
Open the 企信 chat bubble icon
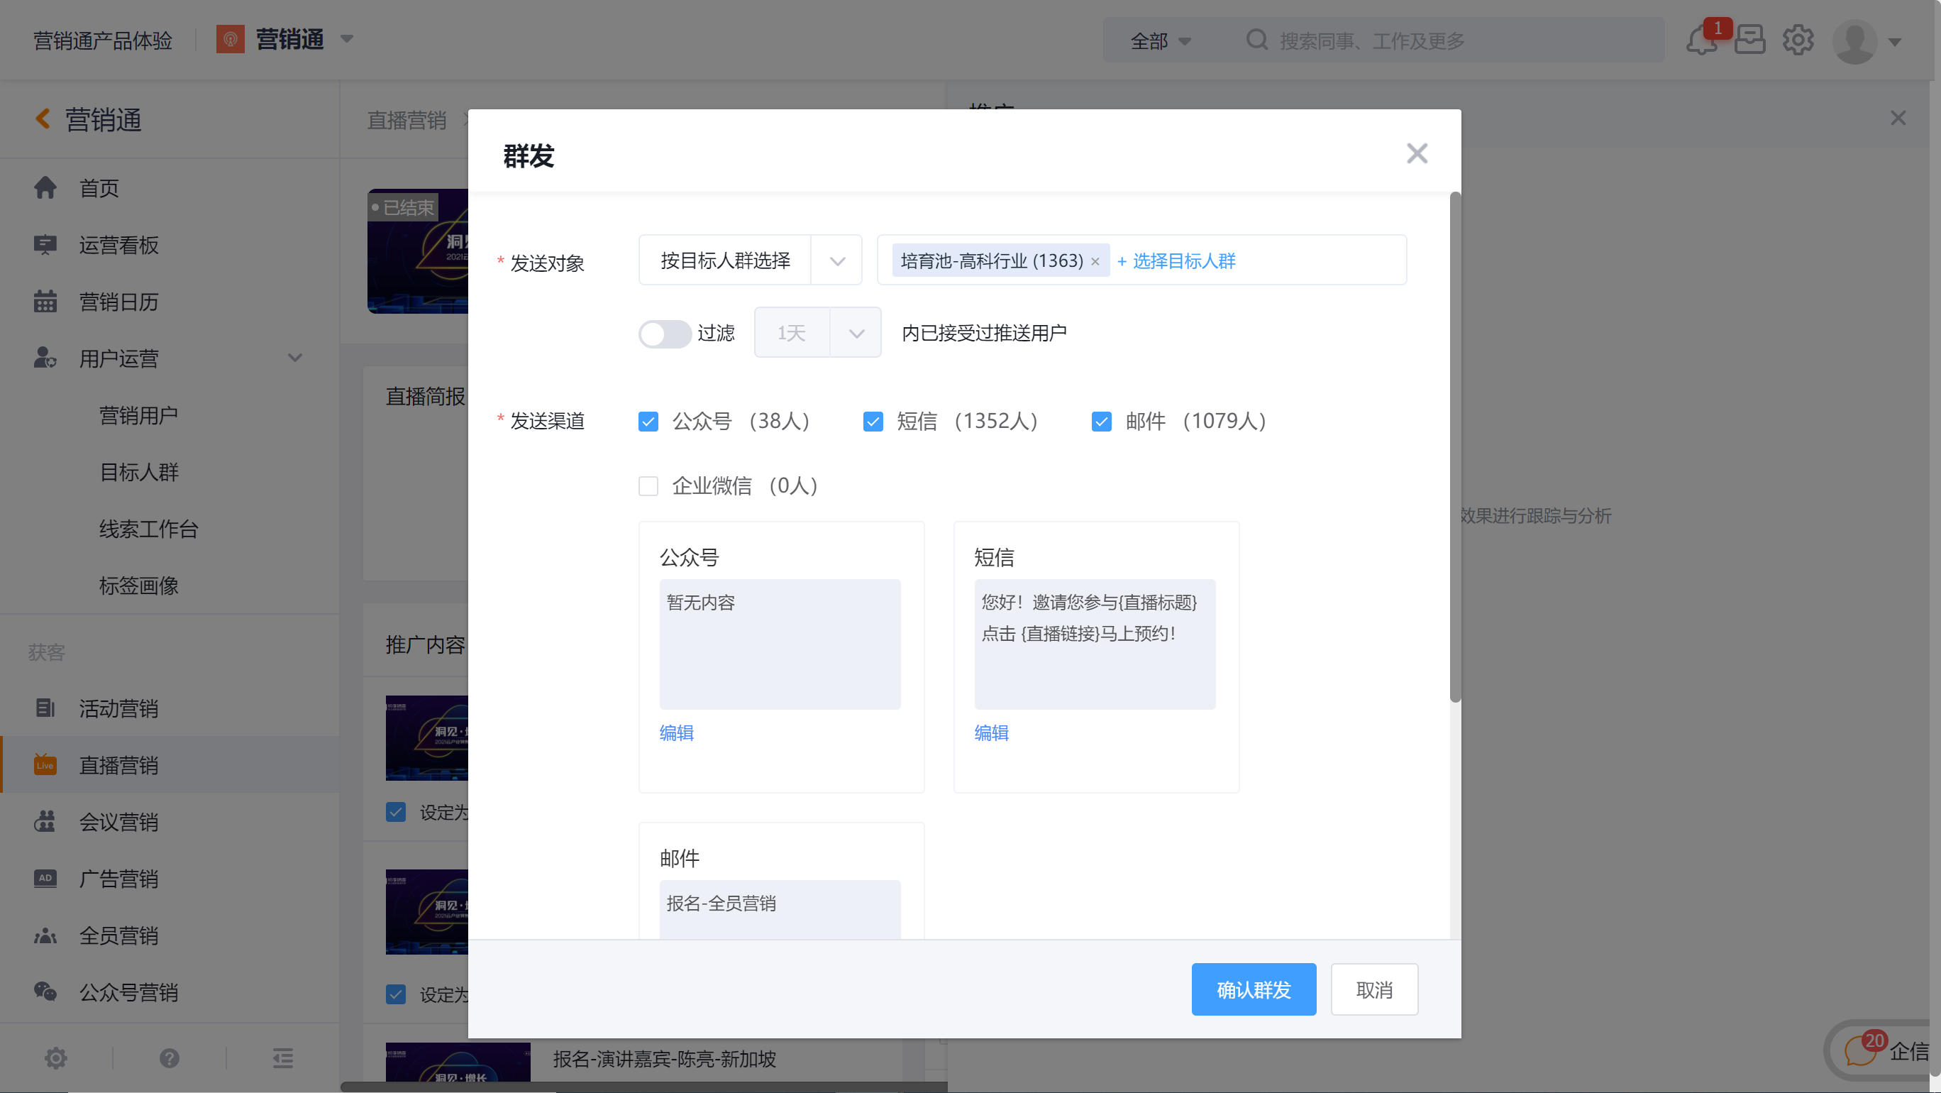[1859, 1051]
